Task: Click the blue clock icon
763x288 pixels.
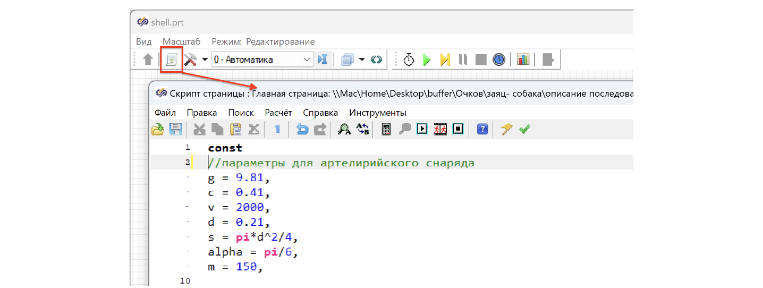Action: click(499, 60)
